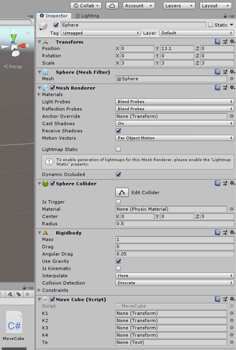Open the Sphere Collider help icon

217,183
